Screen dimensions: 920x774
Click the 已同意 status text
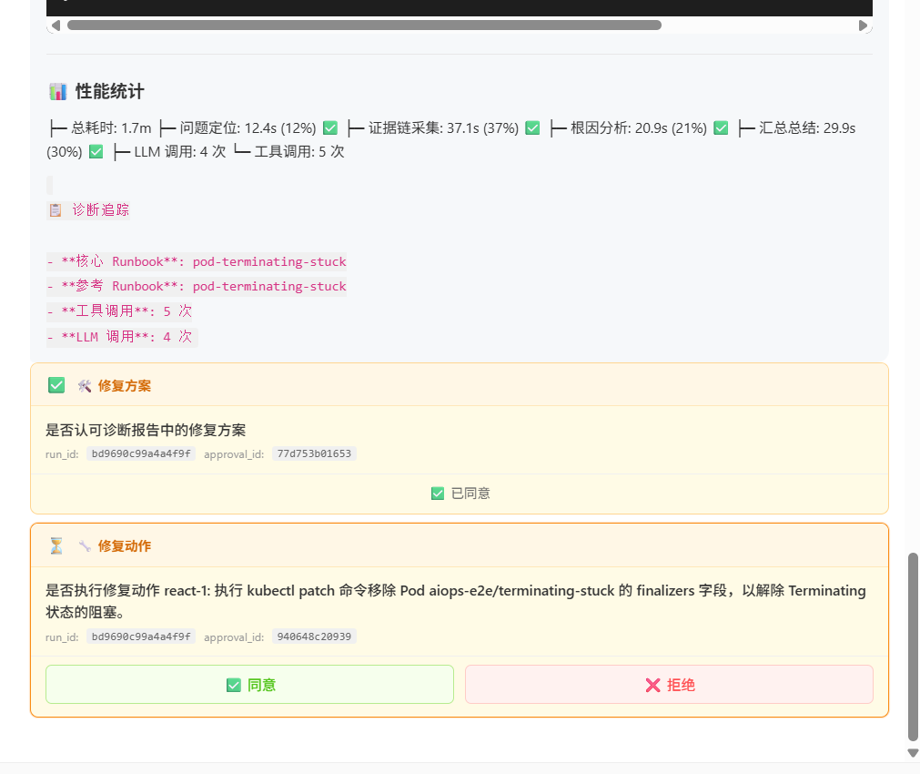[x=470, y=494]
